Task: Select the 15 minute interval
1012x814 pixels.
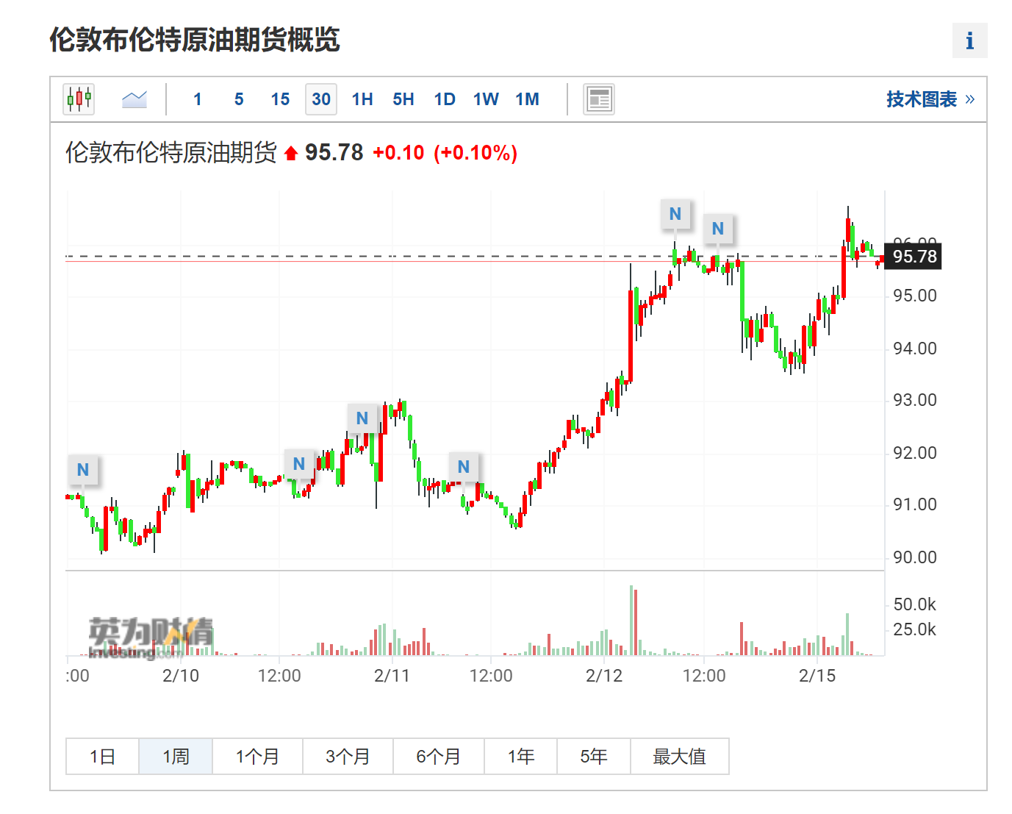Action: coord(280,99)
